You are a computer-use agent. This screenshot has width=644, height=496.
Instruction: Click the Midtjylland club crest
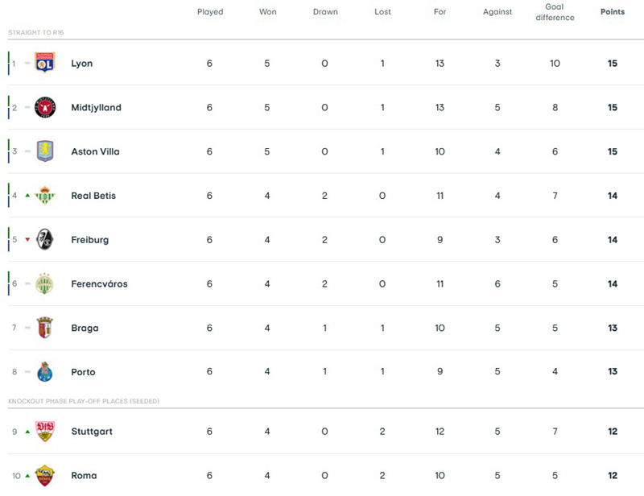click(x=45, y=107)
